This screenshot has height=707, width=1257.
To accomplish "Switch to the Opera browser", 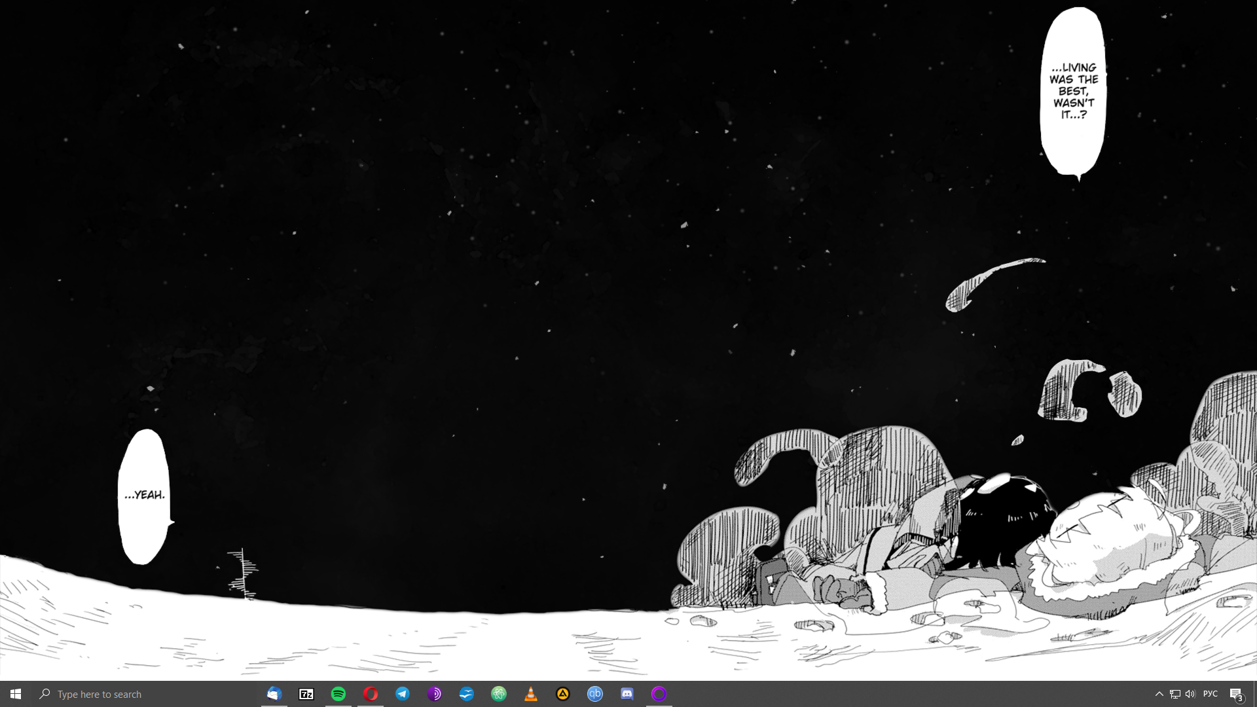I will pos(371,694).
